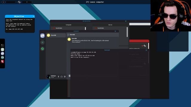
Task: Select the Computer panel header in serverzilla
Action: pyautogui.click(x=68, y=25)
